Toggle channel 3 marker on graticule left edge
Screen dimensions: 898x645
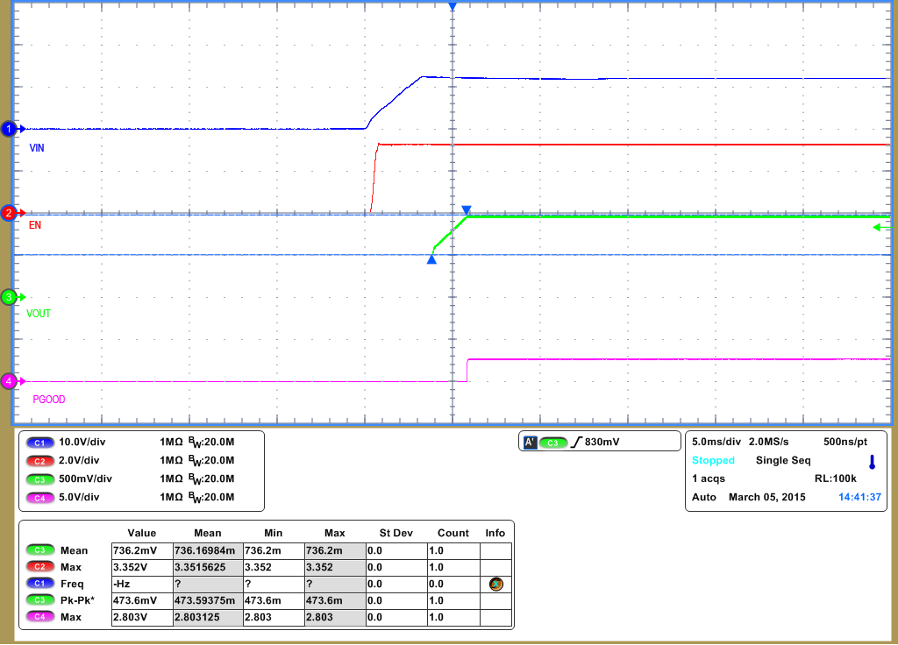click(8, 296)
